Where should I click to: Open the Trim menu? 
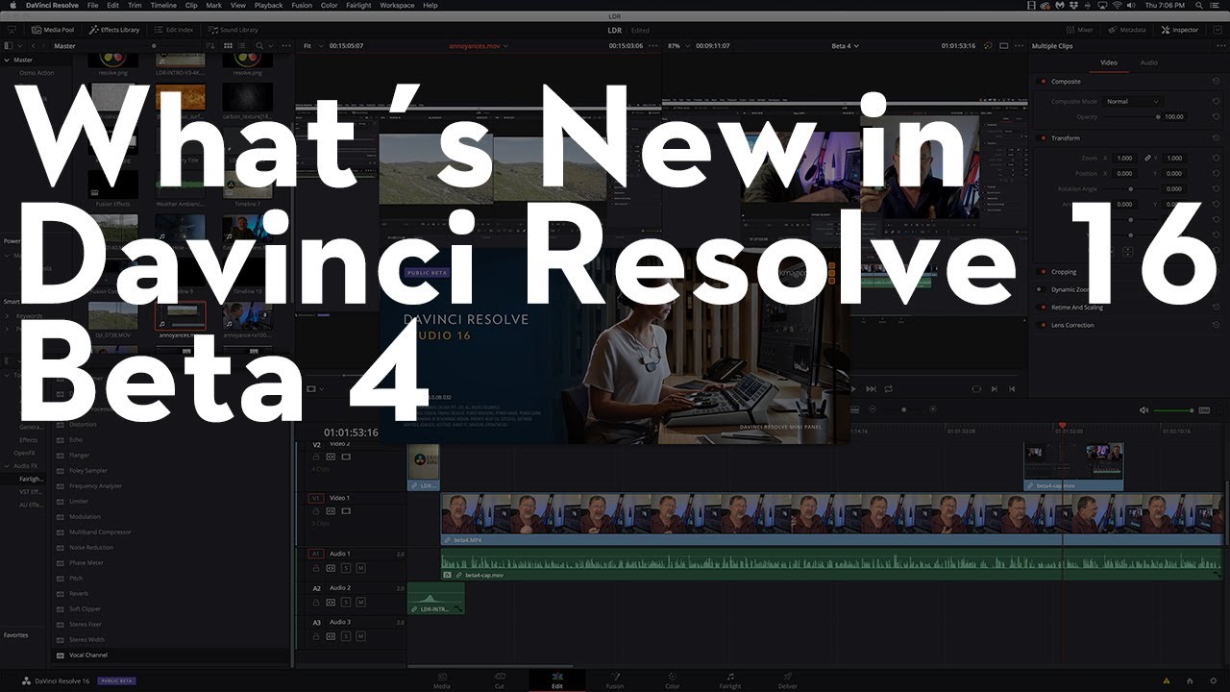pos(135,5)
